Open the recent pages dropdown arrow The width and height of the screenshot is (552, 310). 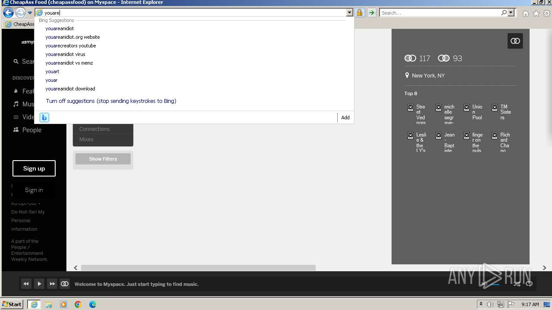point(30,13)
